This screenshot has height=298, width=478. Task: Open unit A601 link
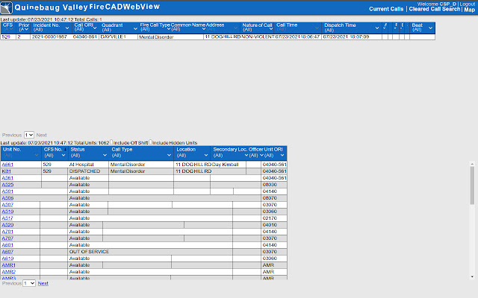click(x=7, y=245)
